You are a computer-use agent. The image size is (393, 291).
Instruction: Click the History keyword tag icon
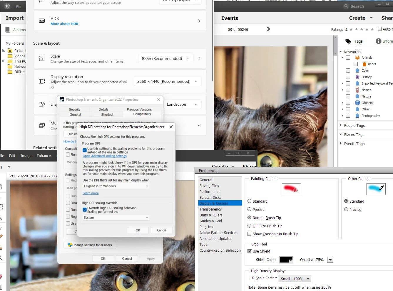[357, 77]
